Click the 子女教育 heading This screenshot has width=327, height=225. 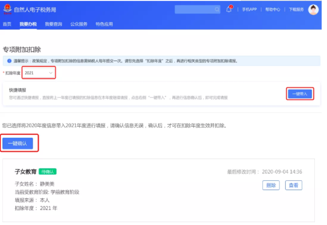(x=26, y=171)
